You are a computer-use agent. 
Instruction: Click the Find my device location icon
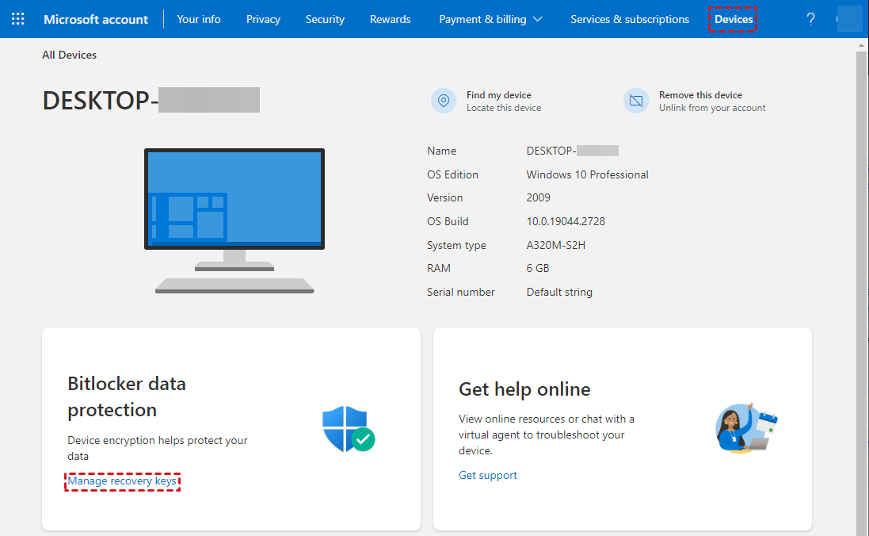coord(444,101)
